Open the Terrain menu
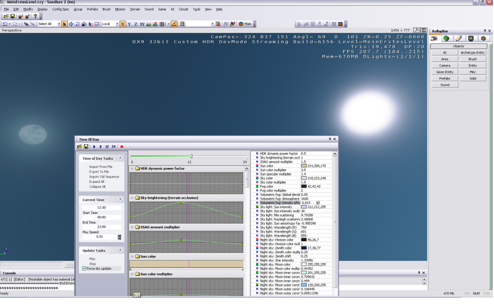This screenshot has height=308, width=494. click(135, 10)
